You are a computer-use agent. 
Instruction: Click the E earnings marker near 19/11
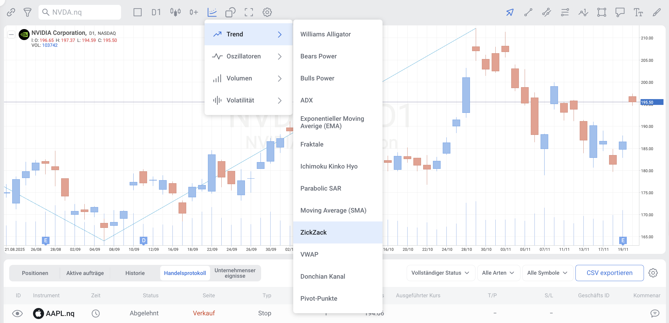point(623,240)
